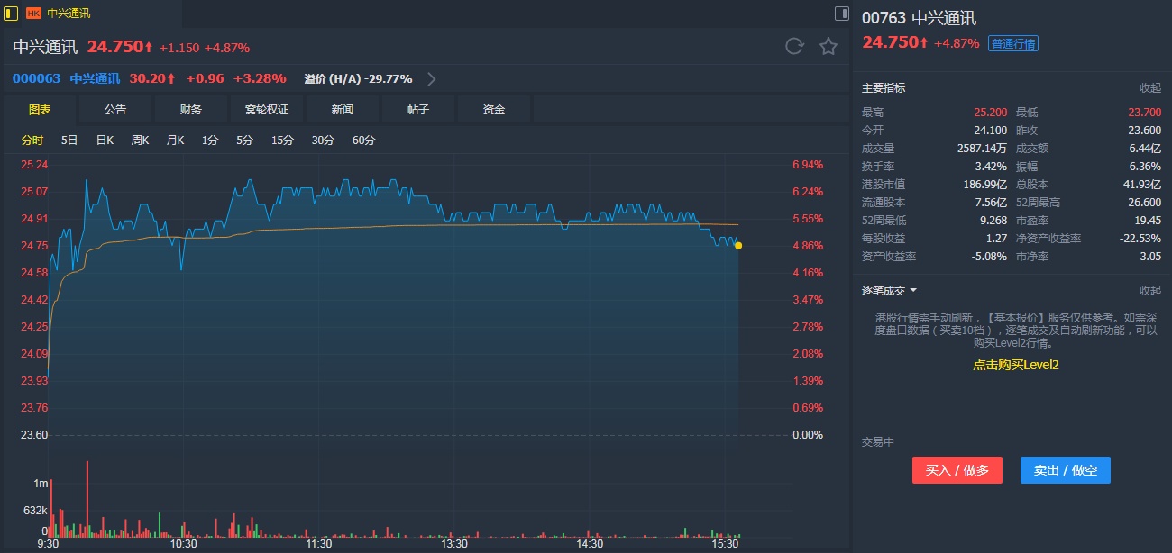Open the 逐笔成交 dropdown
Image resolution: width=1172 pixels, height=553 pixels.
[x=889, y=290]
